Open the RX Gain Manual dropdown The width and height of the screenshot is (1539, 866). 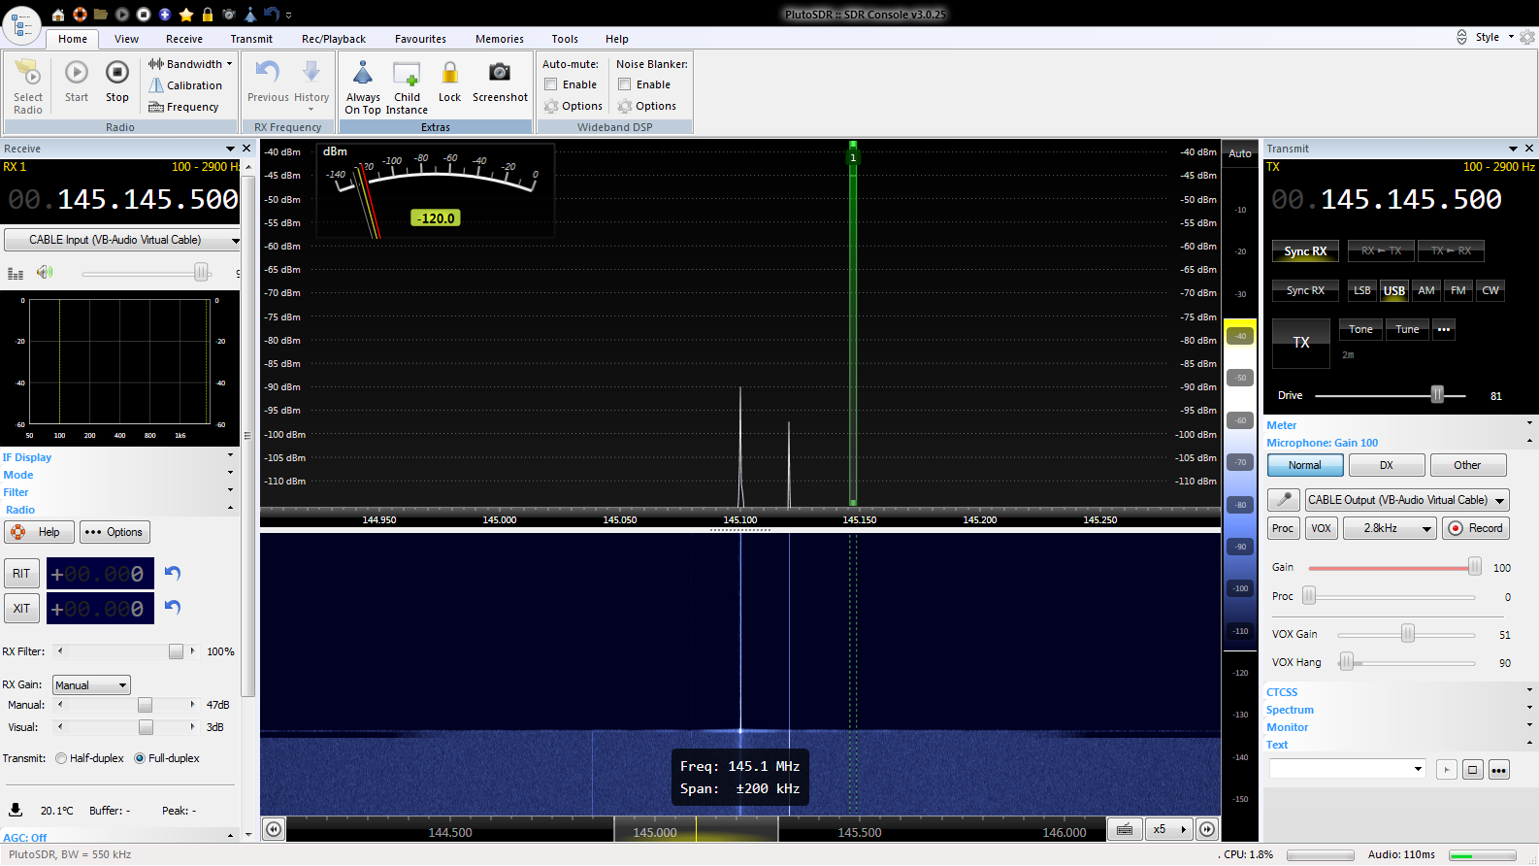(x=91, y=685)
